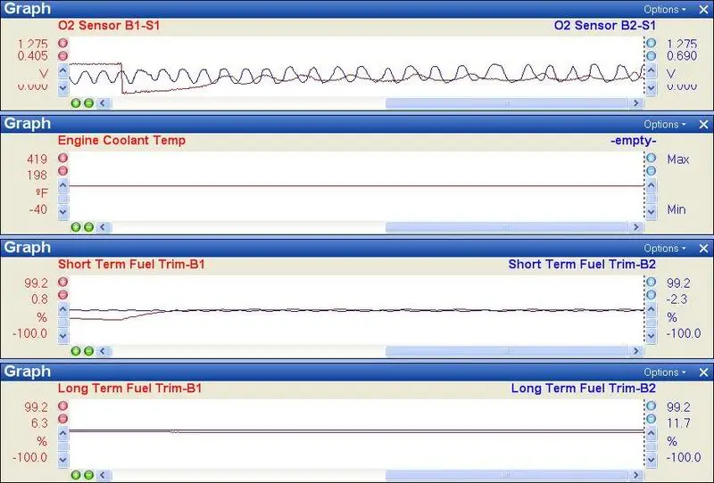The image size is (714, 483).
Task: Click green minus zoom icon in O2 Sensor graph
Action: click(x=88, y=102)
